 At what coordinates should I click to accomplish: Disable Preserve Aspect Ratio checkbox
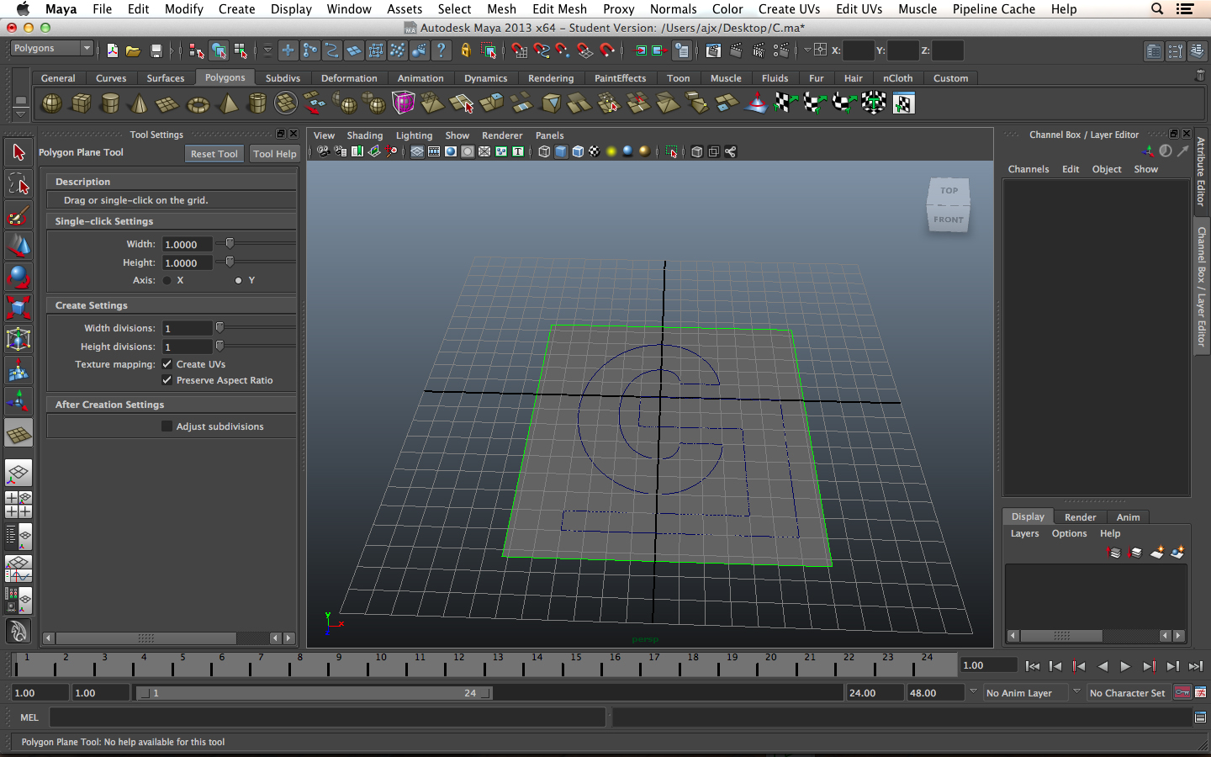pos(167,380)
